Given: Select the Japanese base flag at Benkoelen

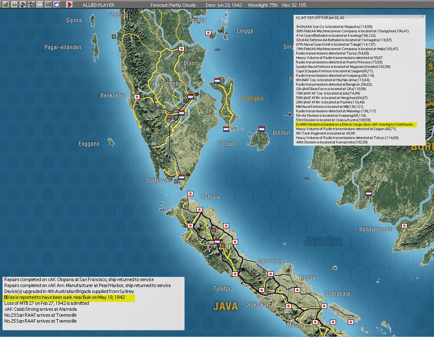Looking at the screenshot, I should [137, 97].
